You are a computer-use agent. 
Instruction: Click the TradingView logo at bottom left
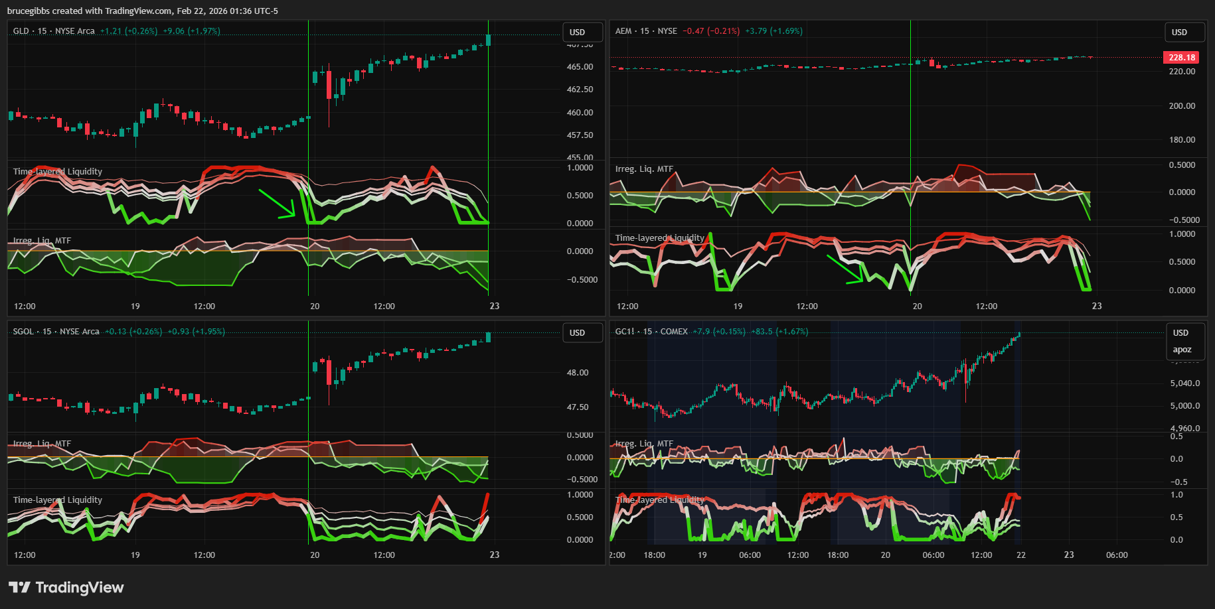[x=66, y=588]
